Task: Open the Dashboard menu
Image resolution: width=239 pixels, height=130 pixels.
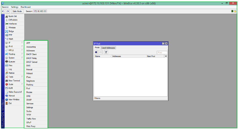Action: 26,7
